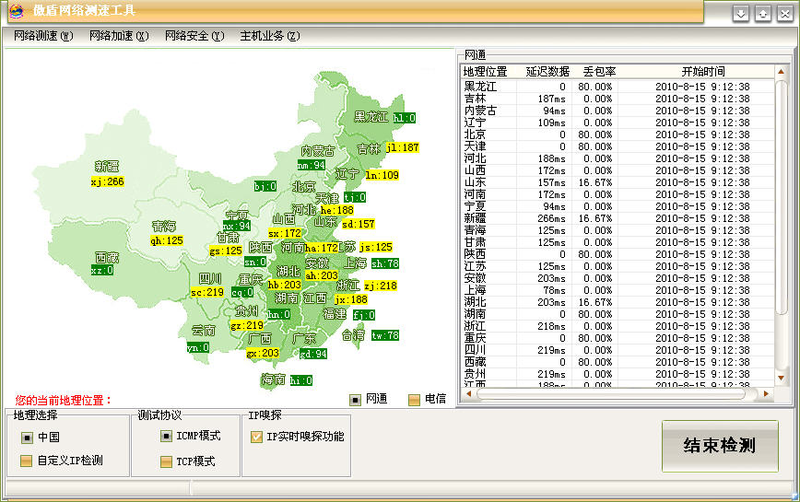
Task: Click the app logo icon in title bar
Action: pos(16,11)
